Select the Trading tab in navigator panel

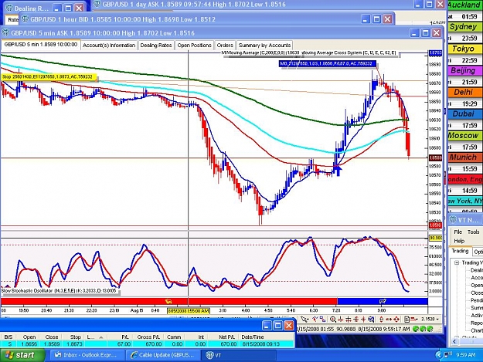(460, 251)
